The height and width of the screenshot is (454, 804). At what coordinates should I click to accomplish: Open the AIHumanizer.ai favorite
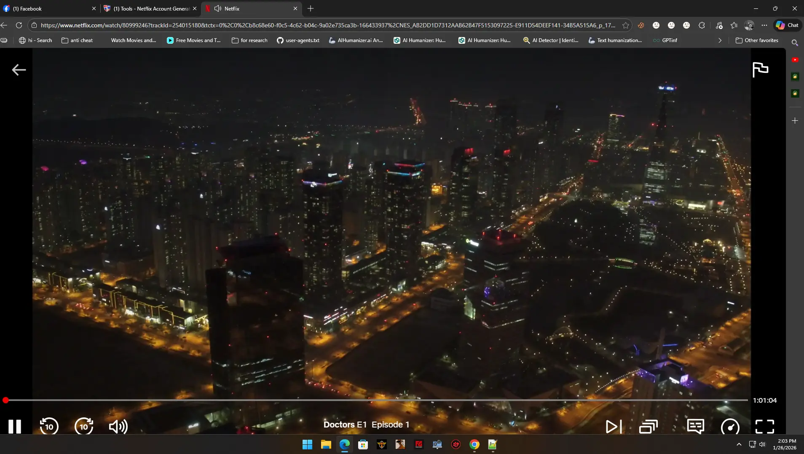click(x=356, y=40)
